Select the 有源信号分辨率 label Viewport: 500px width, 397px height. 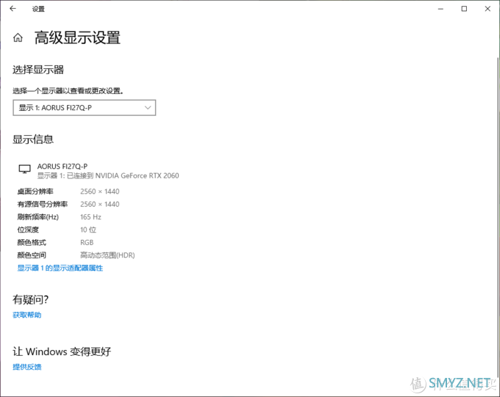click(43, 204)
